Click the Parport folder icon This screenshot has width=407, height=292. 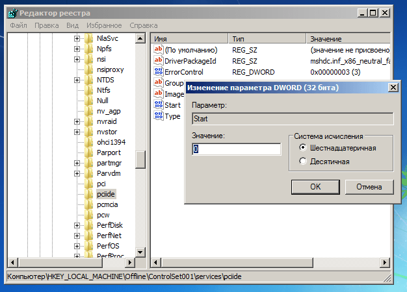[x=89, y=152]
